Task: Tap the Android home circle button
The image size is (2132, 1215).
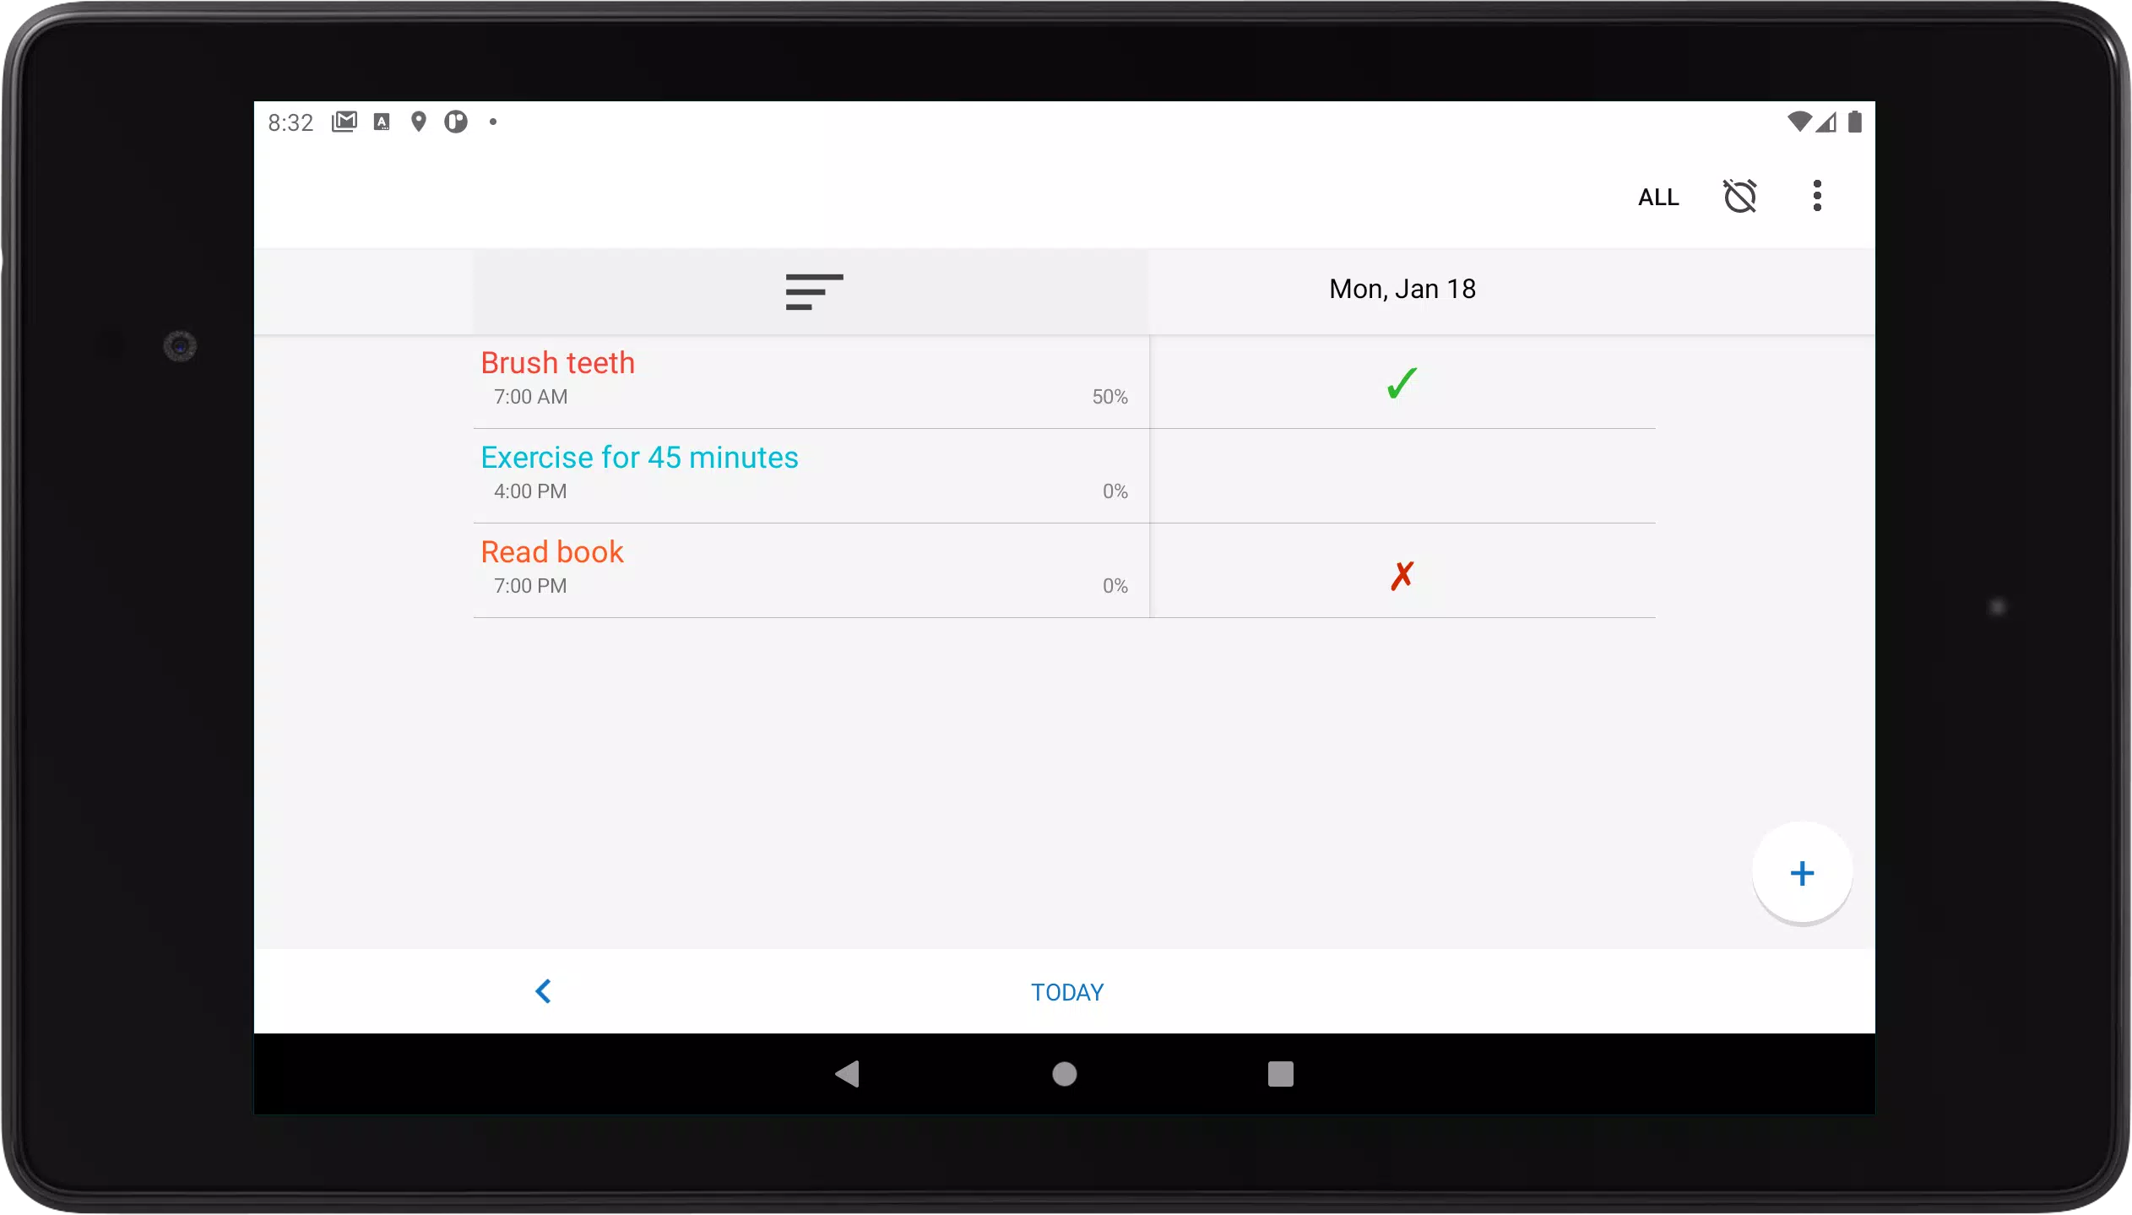Action: (x=1064, y=1074)
